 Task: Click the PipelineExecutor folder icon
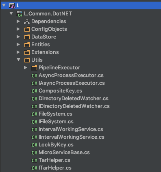[34, 68]
